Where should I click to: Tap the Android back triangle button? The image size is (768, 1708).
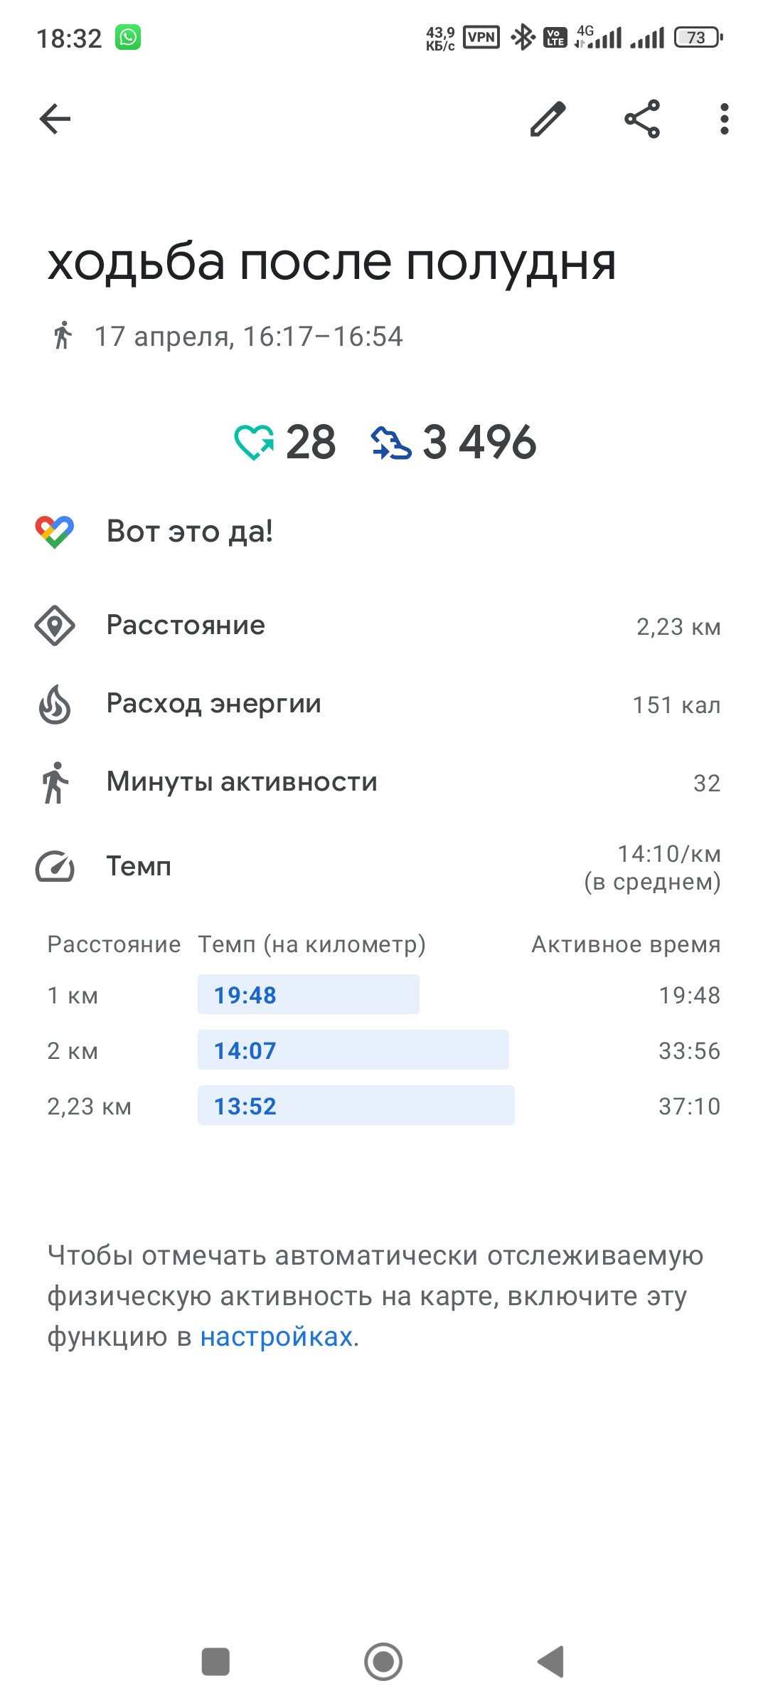tap(551, 1662)
